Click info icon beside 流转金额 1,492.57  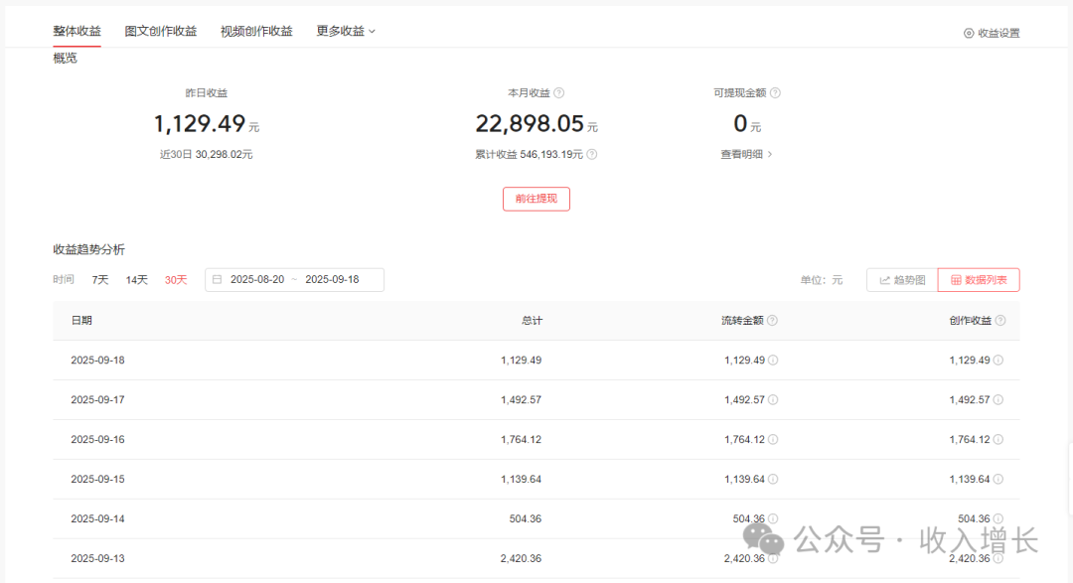[x=773, y=399]
